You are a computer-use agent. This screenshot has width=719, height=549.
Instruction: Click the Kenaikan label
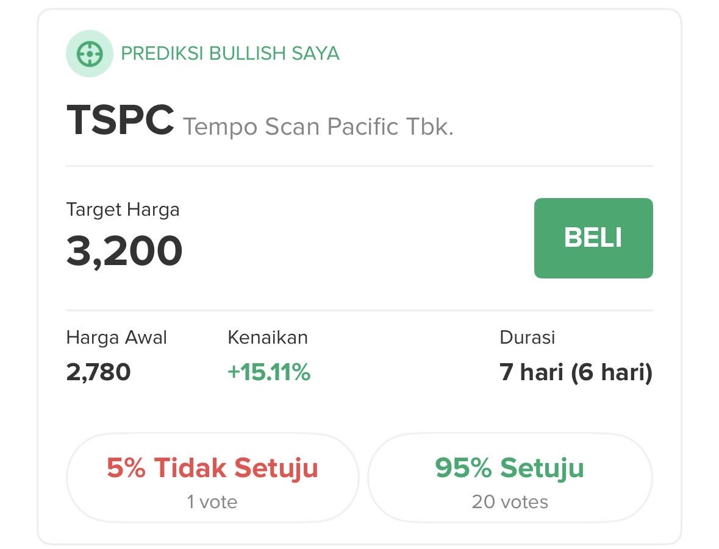click(267, 338)
